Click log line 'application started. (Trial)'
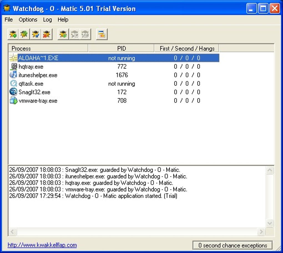The width and height of the screenshot is (283, 253). [x=93, y=196]
